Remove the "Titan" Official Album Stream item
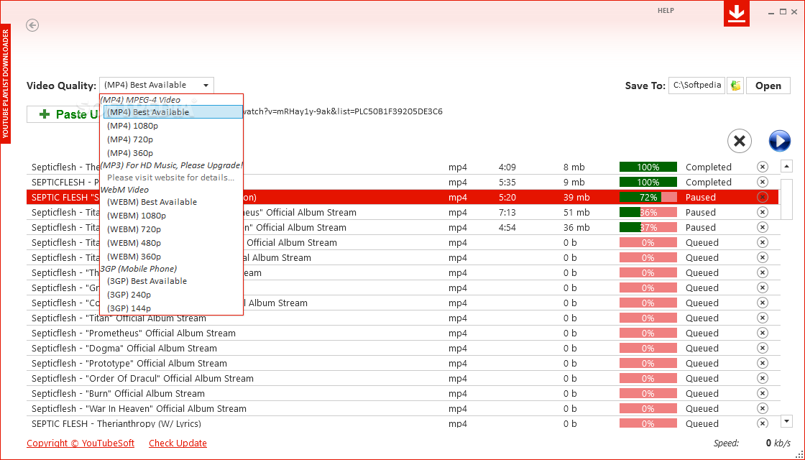This screenshot has width=805, height=460. point(763,318)
